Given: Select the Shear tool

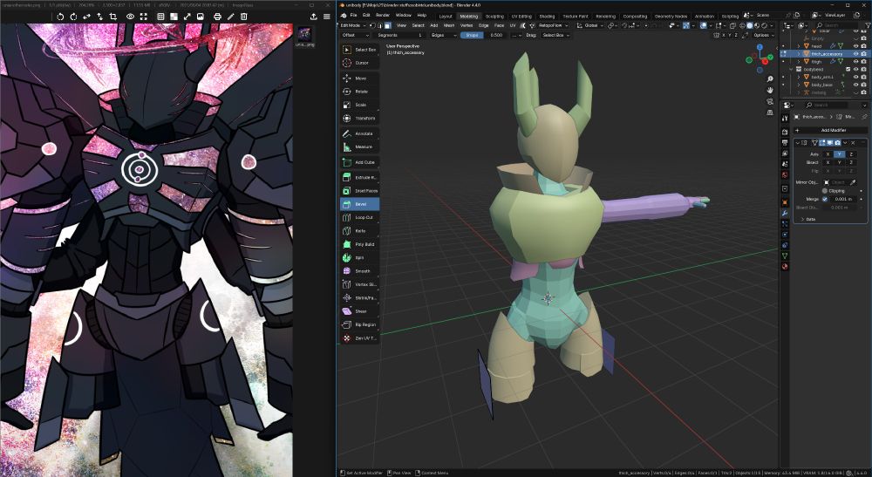Looking at the screenshot, I should coord(360,311).
